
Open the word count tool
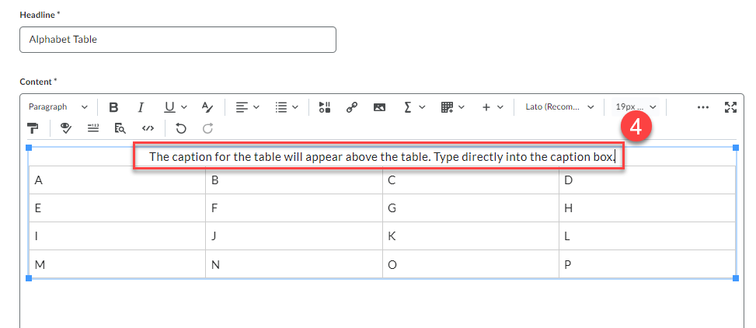tap(93, 128)
